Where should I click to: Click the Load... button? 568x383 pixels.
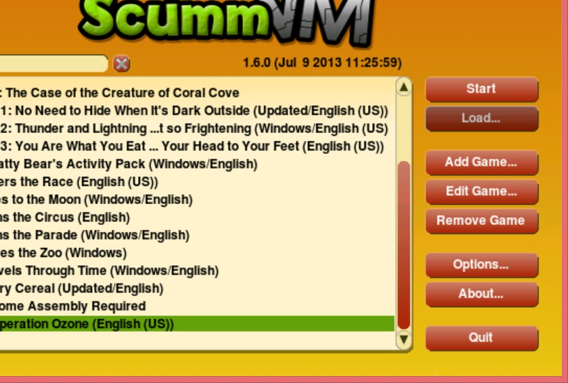click(x=482, y=118)
